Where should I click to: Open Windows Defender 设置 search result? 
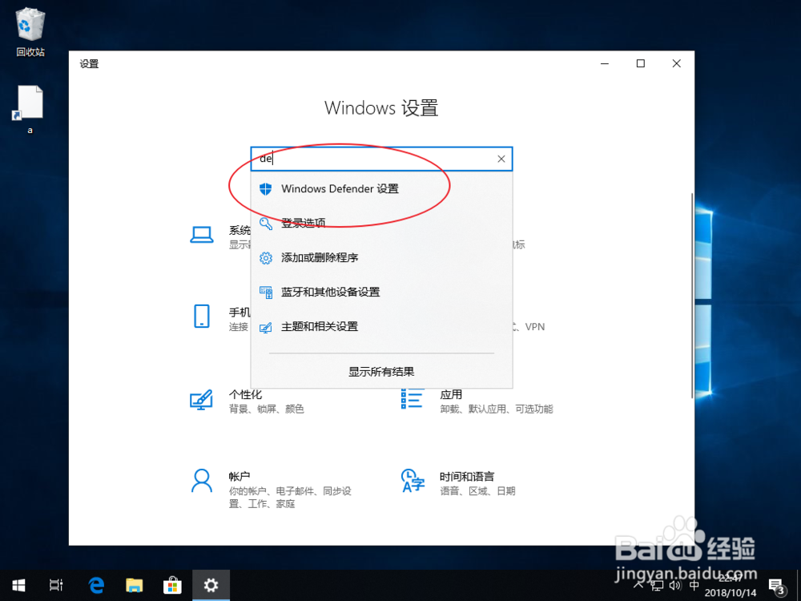click(x=381, y=188)
